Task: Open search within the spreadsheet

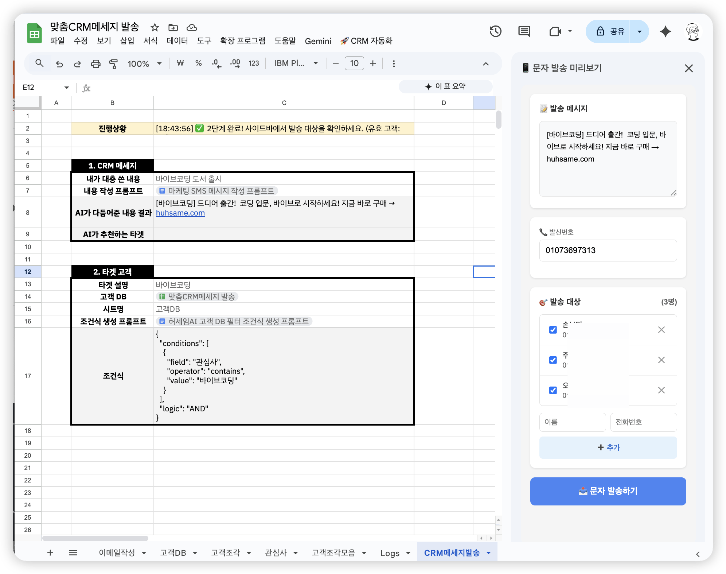Action: (39, 63)
